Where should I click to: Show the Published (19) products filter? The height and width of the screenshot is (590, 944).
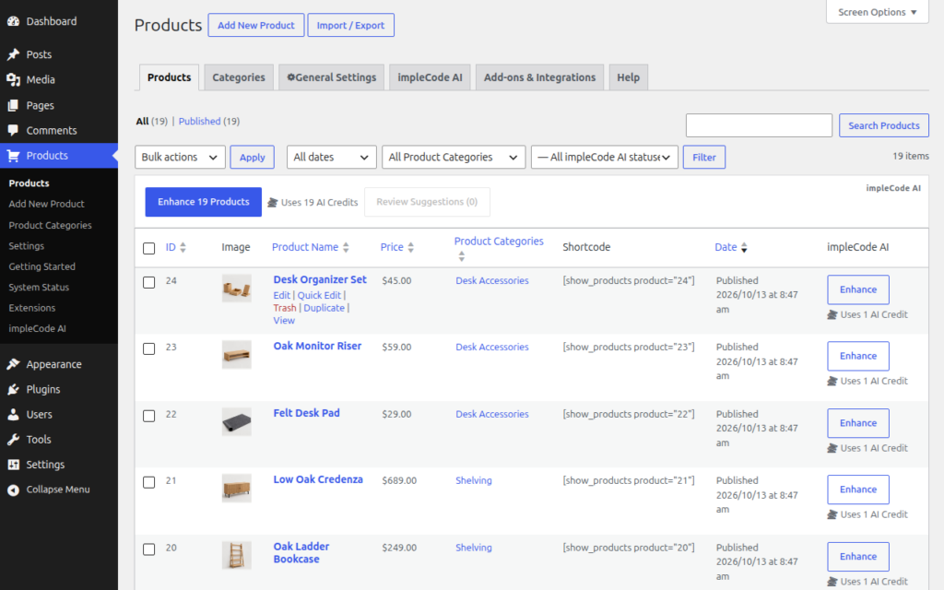[209, 121]
